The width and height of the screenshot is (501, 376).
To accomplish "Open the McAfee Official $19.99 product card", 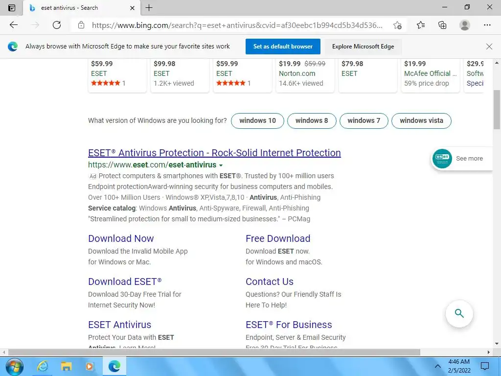I will pyautogui.click(x=431, y=75).
